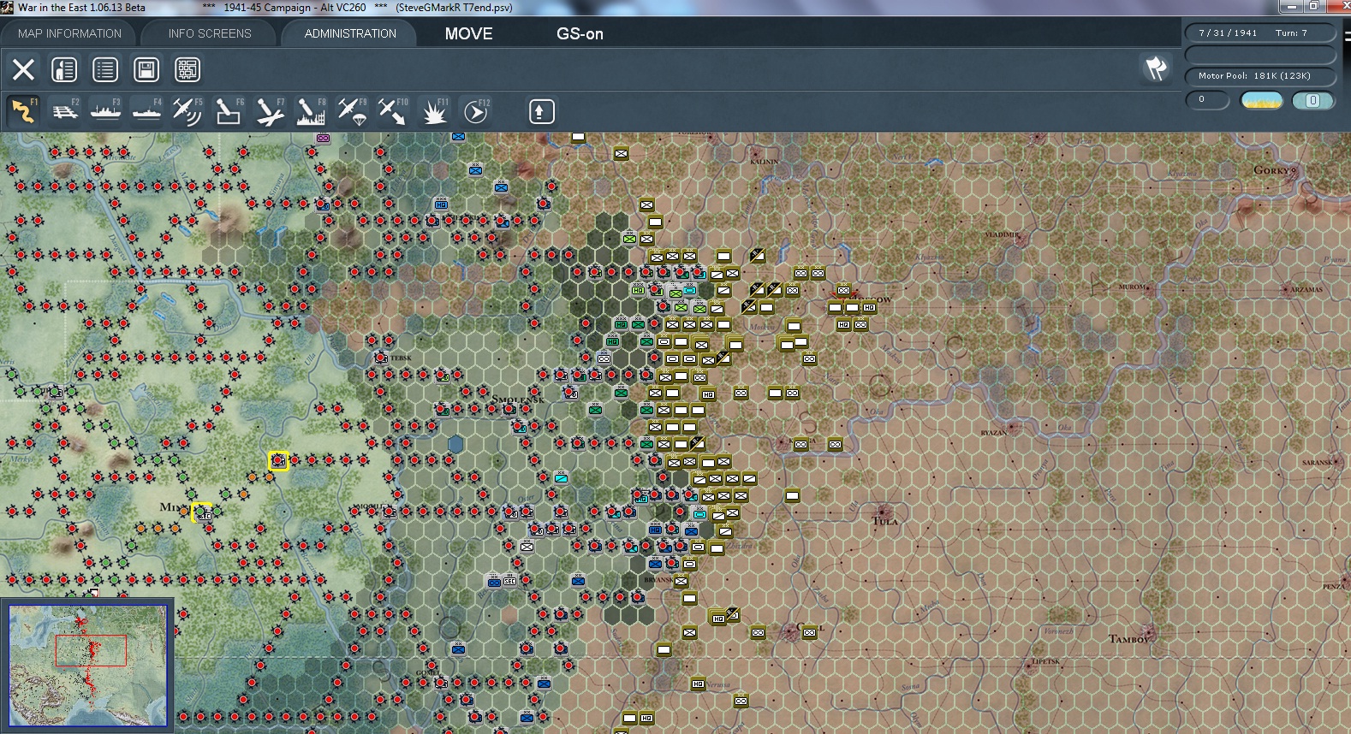Click the MOVE mode label
This screenshot has height=734, width=1351.
469,34
